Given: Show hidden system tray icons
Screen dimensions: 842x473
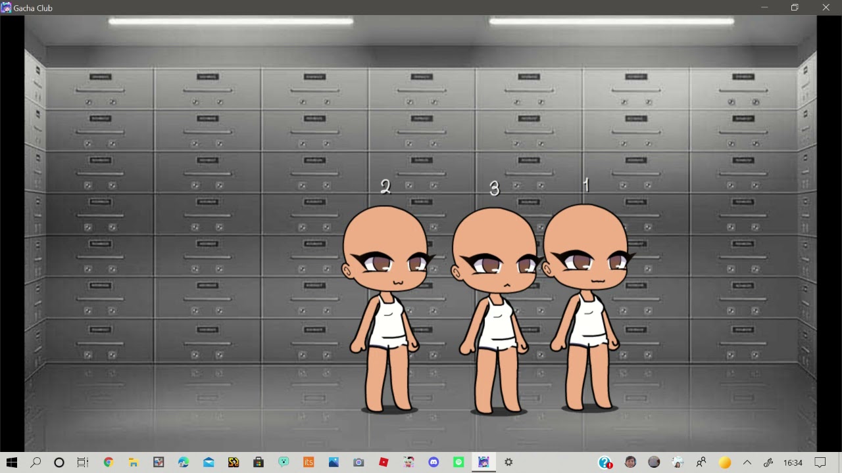Looking at the screenshot, I should pos(747,462).
